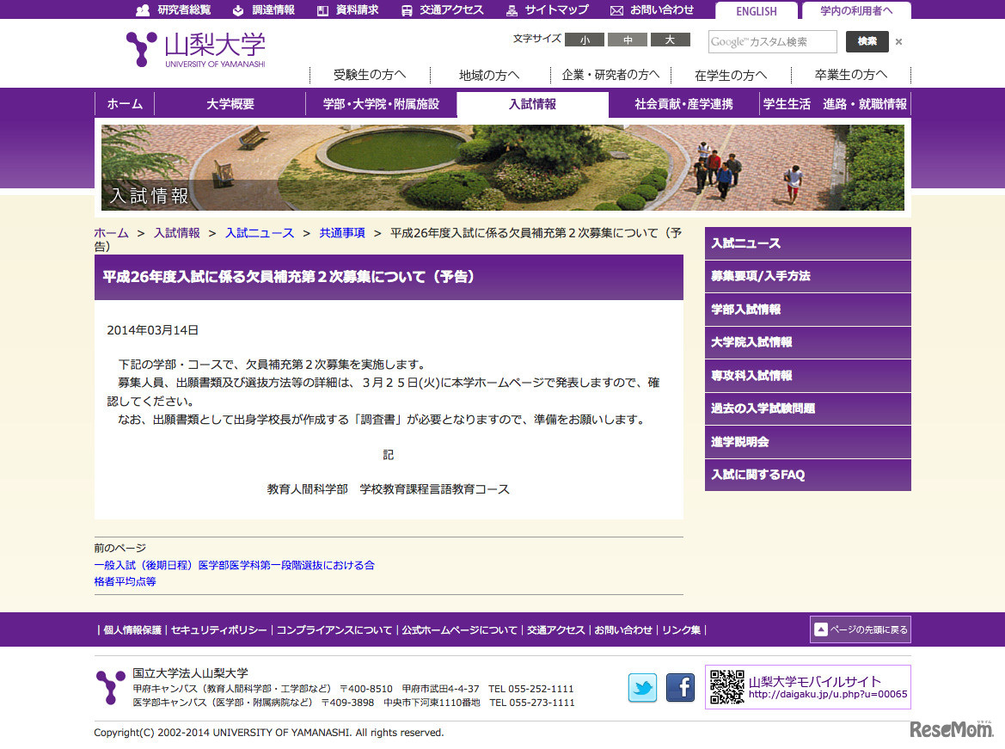Click the Google custom search field
This screenshot has width=1005, height=749.
click(x=771, y=42)
